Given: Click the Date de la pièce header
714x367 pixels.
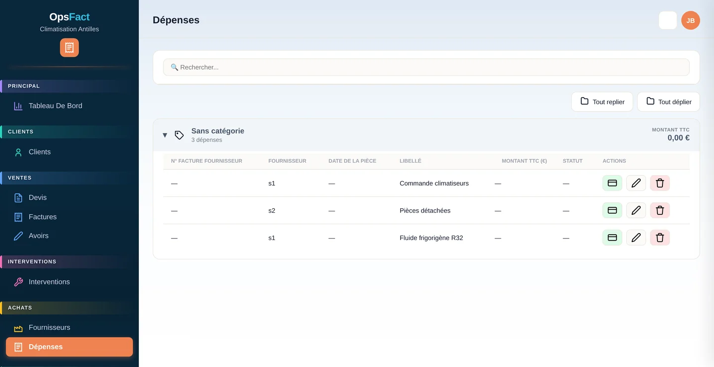Looking at the screenshot, I should 352,161.
